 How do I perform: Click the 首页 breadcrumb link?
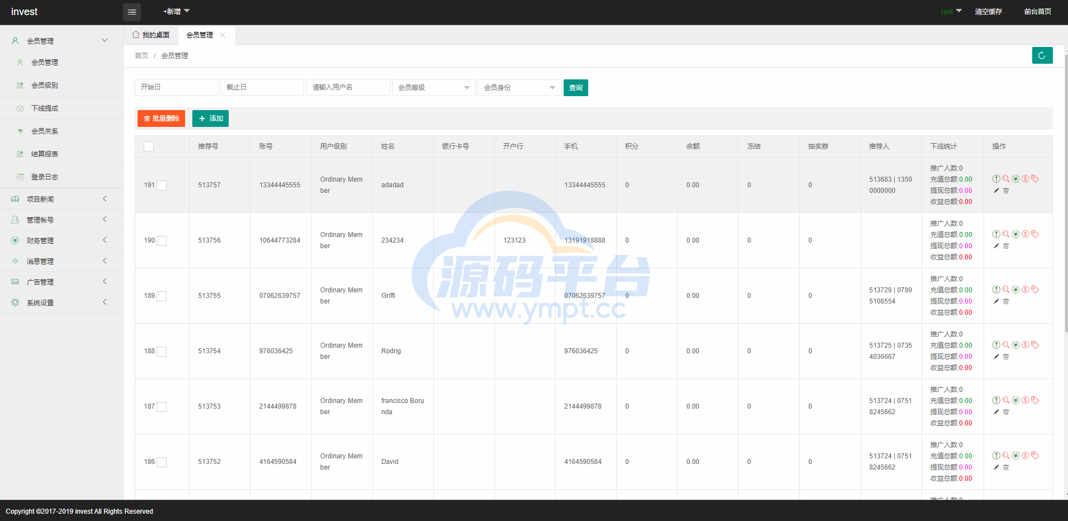[x=141, y=55]
